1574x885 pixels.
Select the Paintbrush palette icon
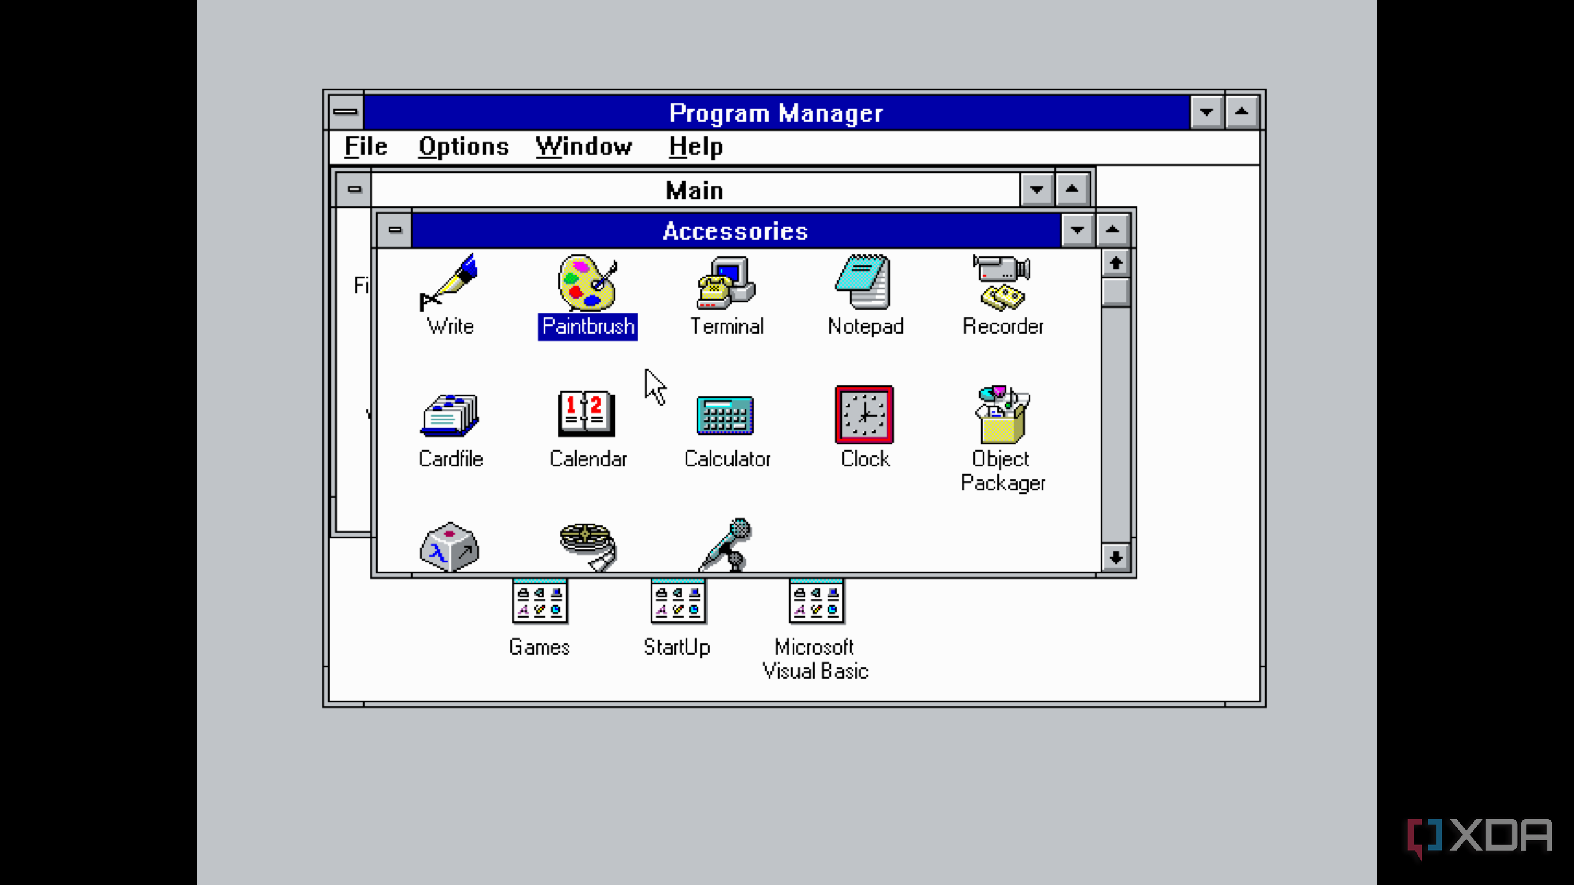click(587, 283)
